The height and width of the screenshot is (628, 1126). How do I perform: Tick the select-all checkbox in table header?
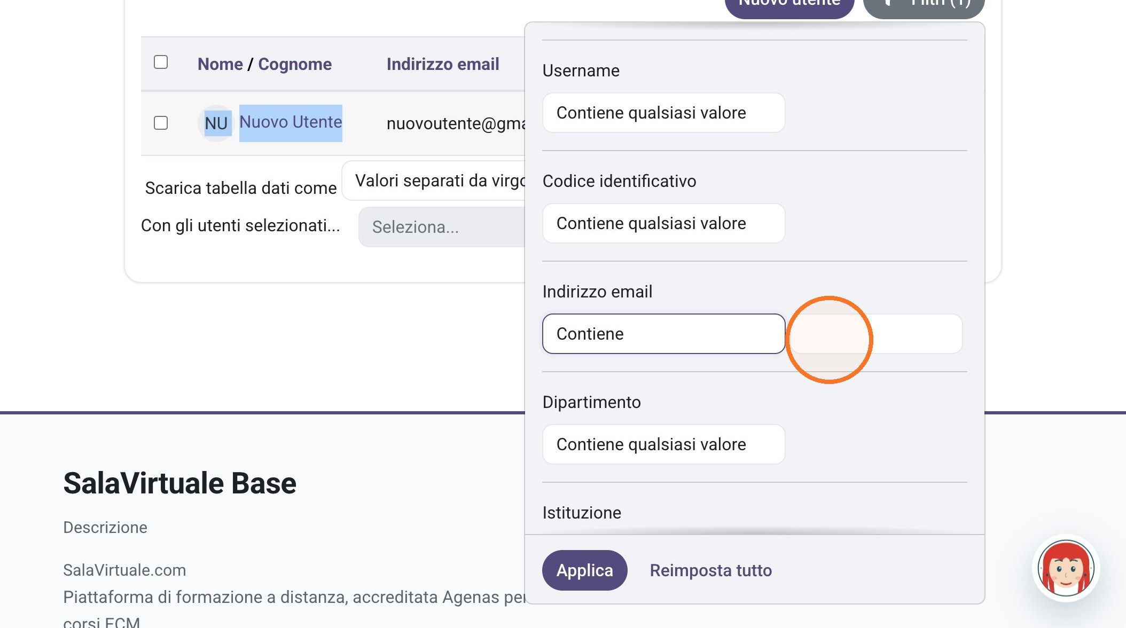pos(161,62)
